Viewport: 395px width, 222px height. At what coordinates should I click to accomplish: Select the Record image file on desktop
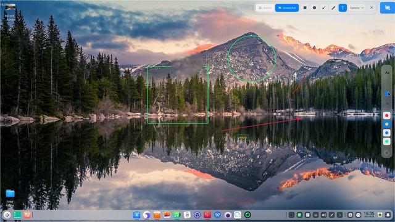(10, 12)
